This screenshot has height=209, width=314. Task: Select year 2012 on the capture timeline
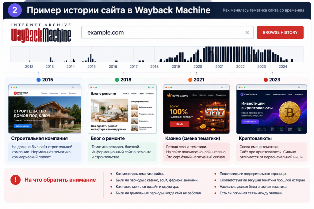point(29,66)
